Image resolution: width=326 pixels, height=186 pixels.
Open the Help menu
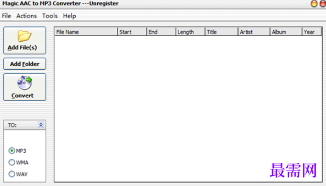pos(69,16)
